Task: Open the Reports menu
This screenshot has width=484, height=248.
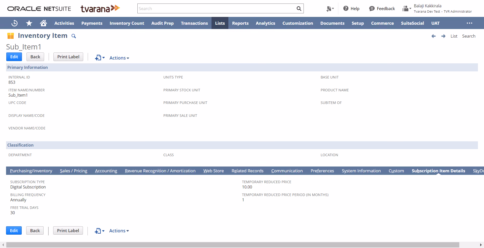Action: (240, 23)
